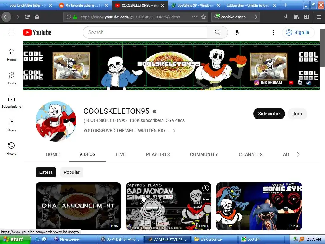This screenshot has height=244, width=325.
Task: Open the Bad Monday Simulator video thumbnail
Action: click(169, 206)
